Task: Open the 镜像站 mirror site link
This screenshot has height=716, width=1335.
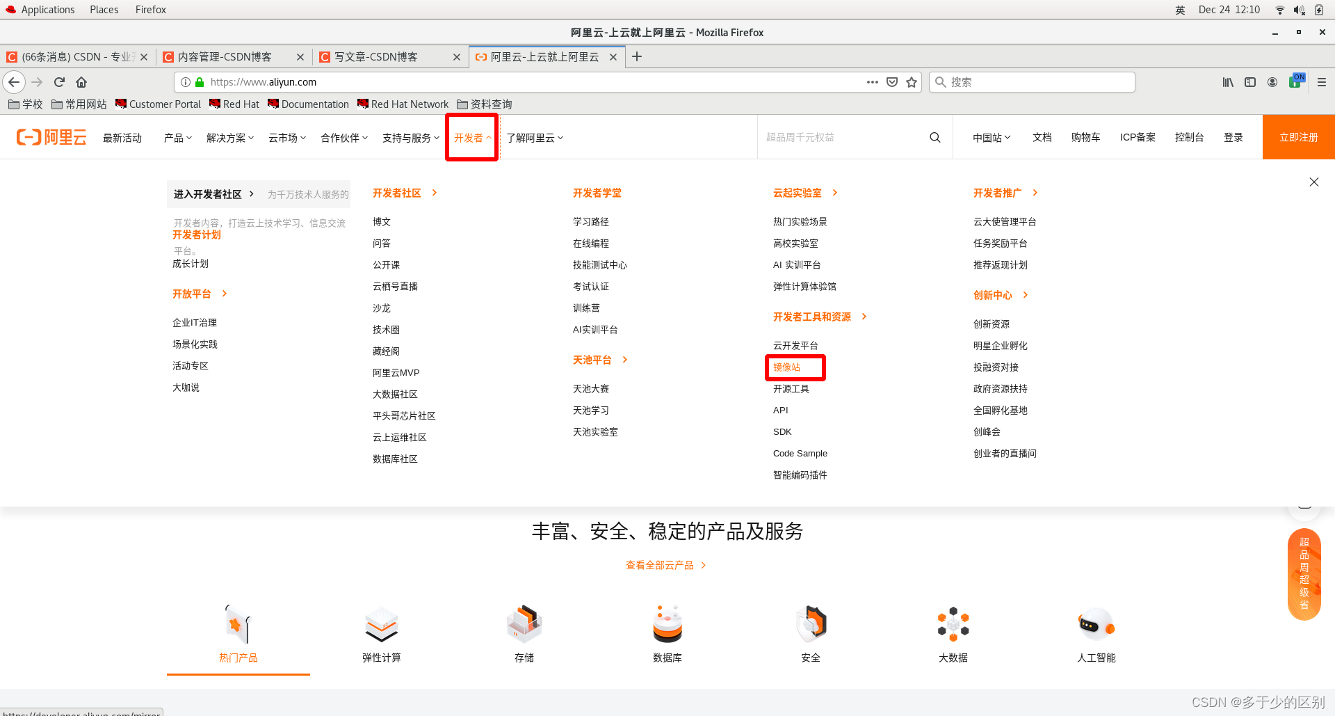Action: [786, 367]
